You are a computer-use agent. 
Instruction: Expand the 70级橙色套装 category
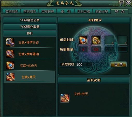pos(30,27)
